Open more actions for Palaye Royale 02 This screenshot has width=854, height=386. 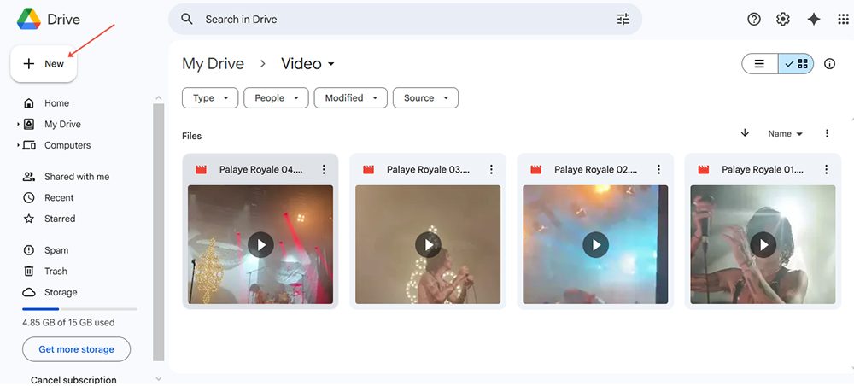658,169
